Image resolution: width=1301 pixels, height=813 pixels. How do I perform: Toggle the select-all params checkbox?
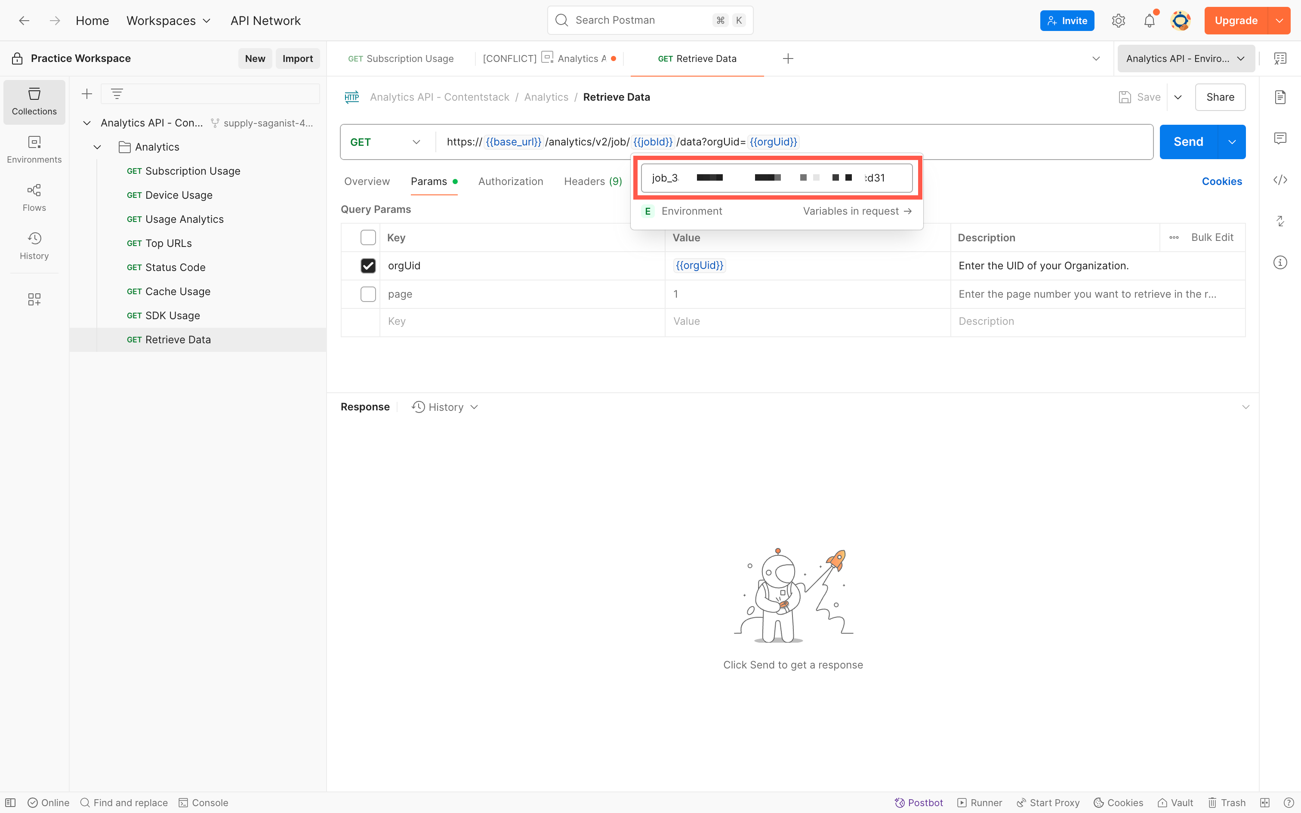click(x=368, y=237)
